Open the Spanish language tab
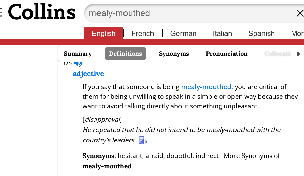Viewport: 304px width, 176px height. pyautogui.click(x=261, y=33)
